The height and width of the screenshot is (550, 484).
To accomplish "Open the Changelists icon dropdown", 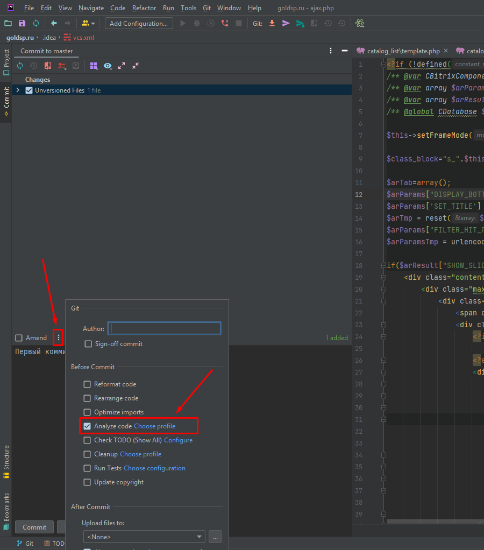I will pyautogui.click(x=62, y=66).
